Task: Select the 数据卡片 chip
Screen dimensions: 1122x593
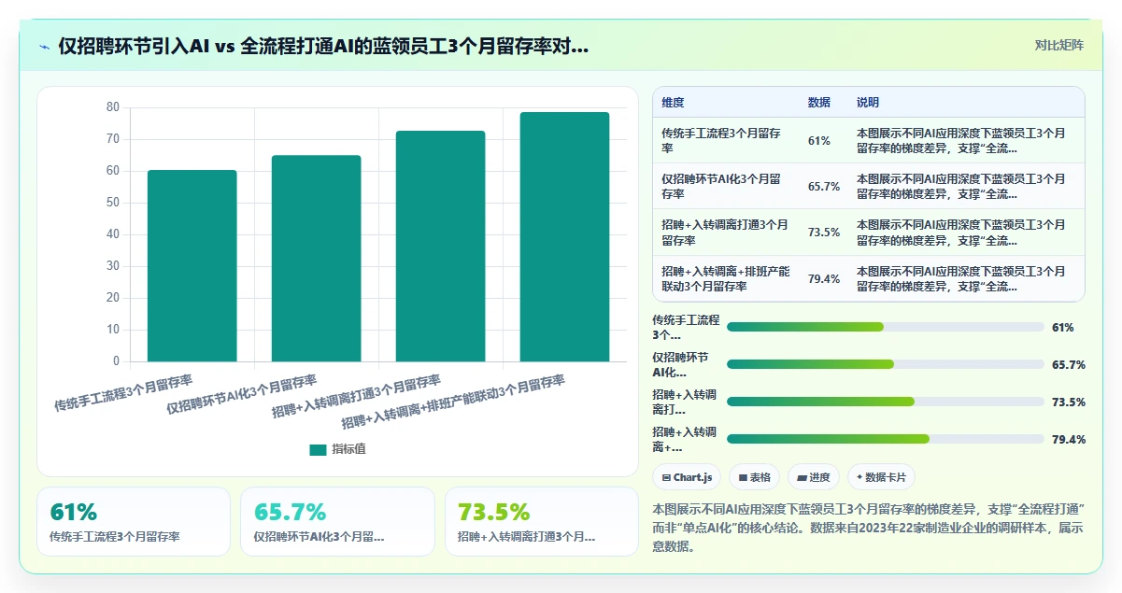Action: 881,477
